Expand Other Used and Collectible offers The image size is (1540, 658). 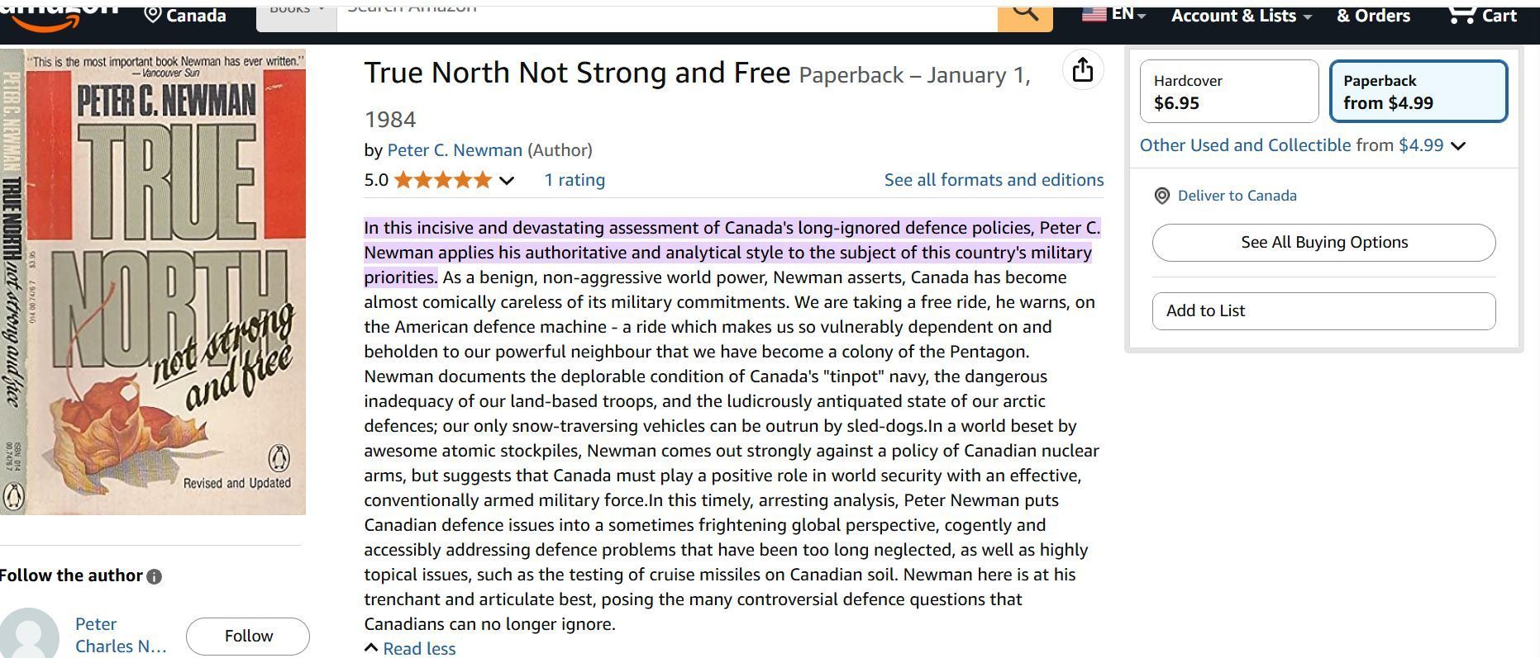click(x=1458, y=146)
